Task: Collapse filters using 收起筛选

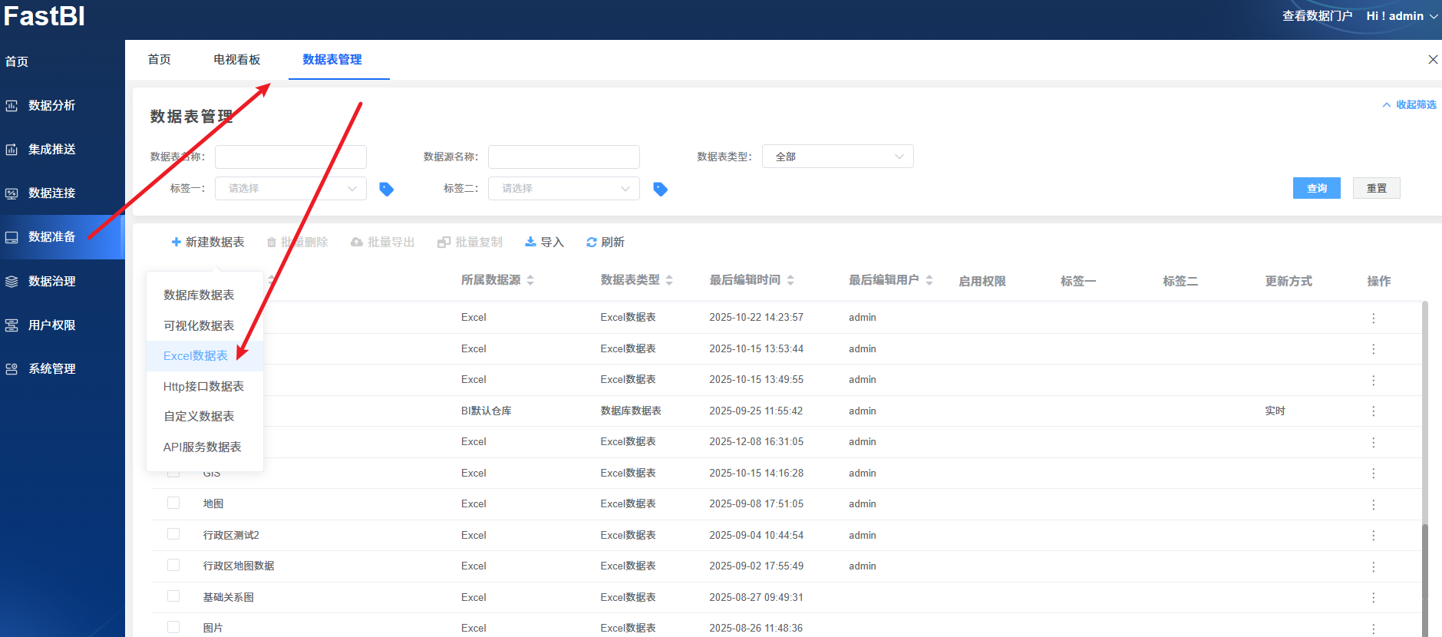Action: [1409, 105]
